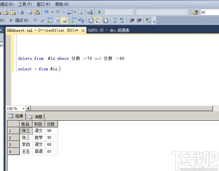Click the select * from #ls line
Viewport: 219px width, 171px height.
coord(39,69)
